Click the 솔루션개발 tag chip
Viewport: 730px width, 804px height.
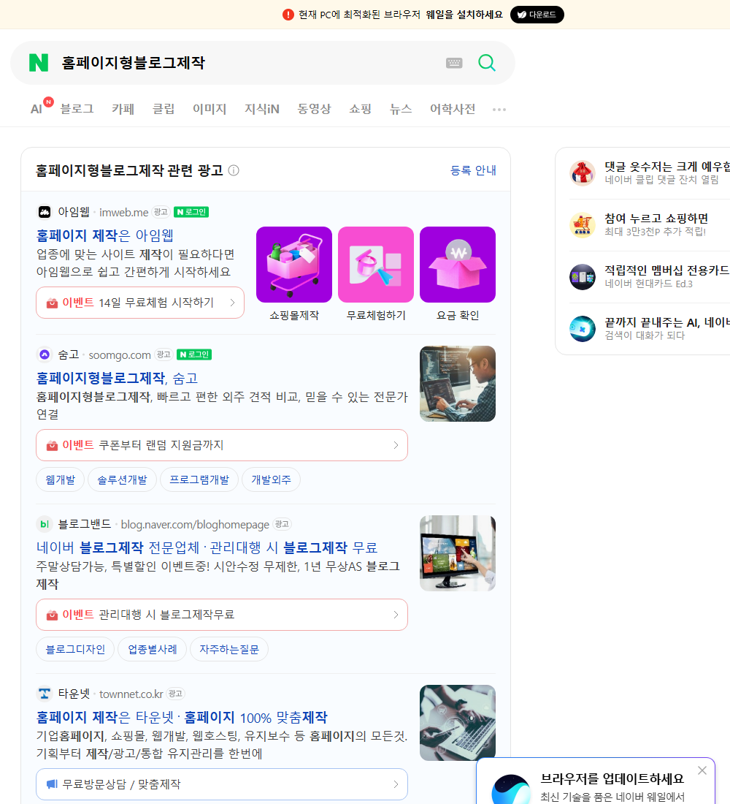(122, 479)
